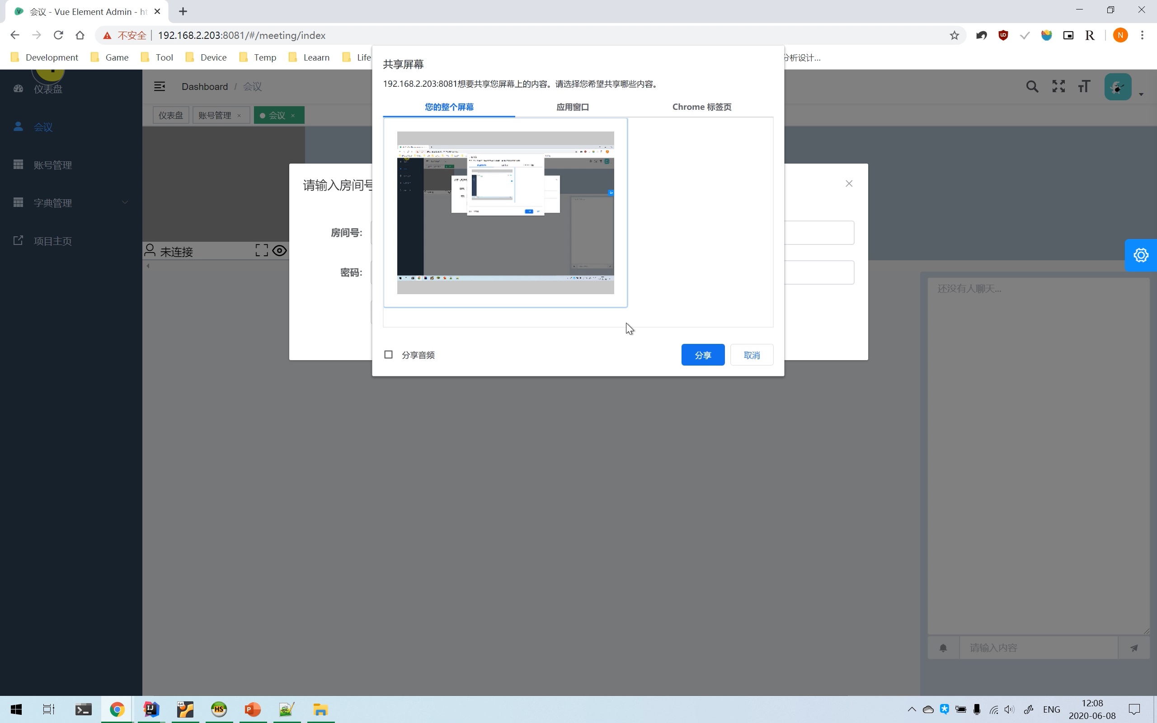Enable the 分享音频 checkbox
The width and height of the screenshot is (1157, 723).
coord(388,355)
